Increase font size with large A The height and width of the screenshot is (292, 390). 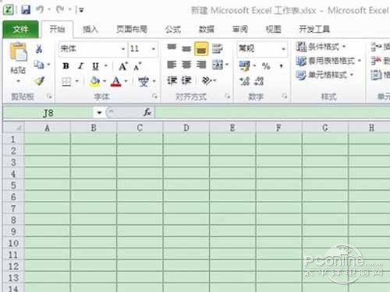click(123, 66)
